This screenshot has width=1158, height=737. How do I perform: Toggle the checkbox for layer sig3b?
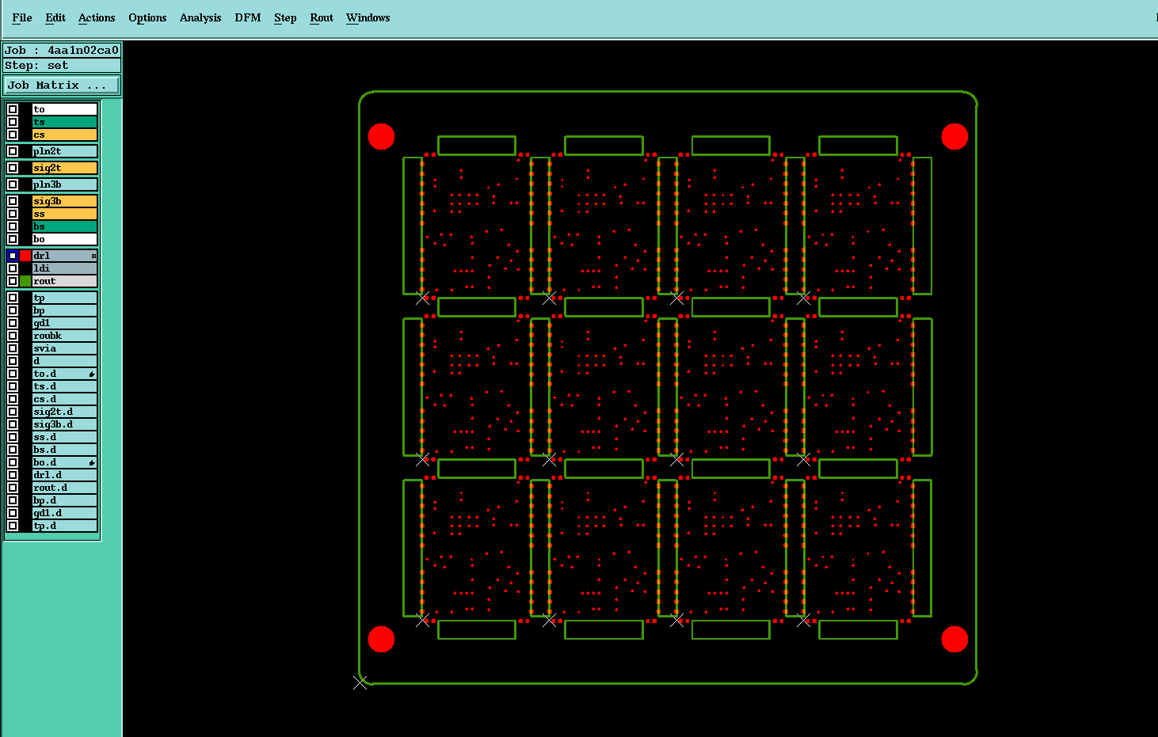tap(13, 201)
